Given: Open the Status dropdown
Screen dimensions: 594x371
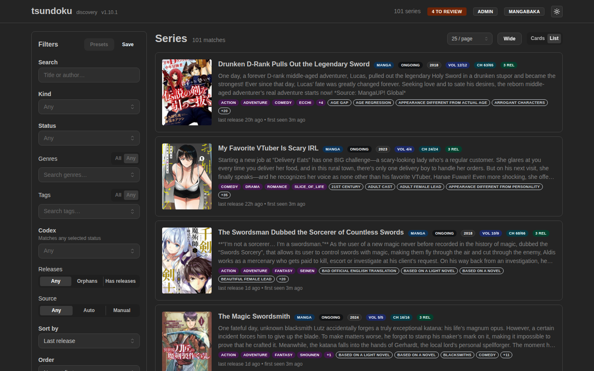Looking at the screenshot, I should coord(89,138).
